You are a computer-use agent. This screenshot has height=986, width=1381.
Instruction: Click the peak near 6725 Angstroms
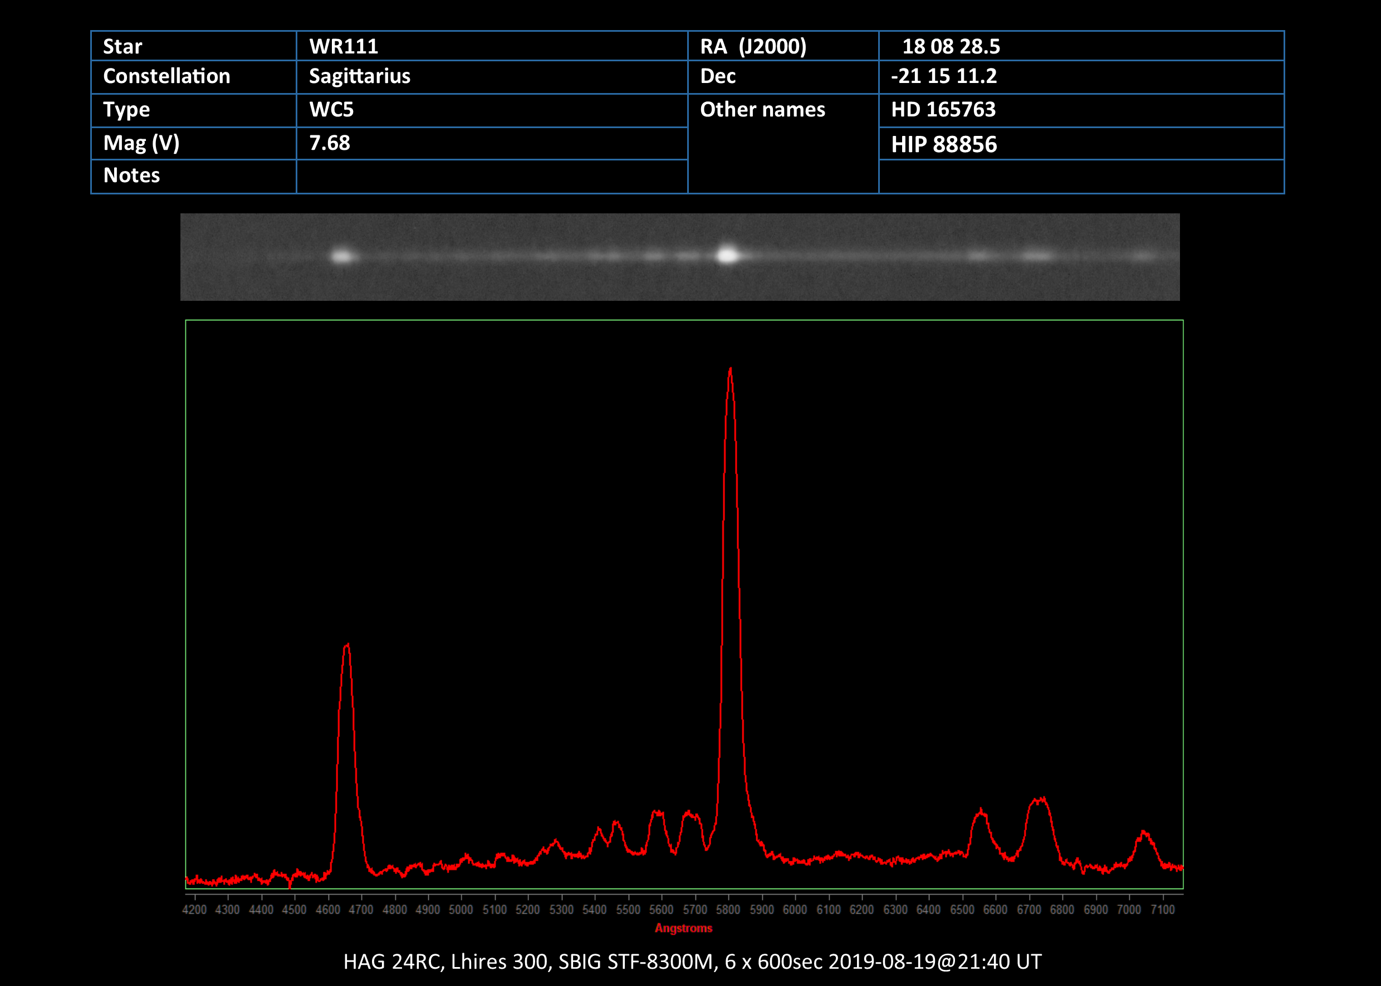(x=1040, y=802)
